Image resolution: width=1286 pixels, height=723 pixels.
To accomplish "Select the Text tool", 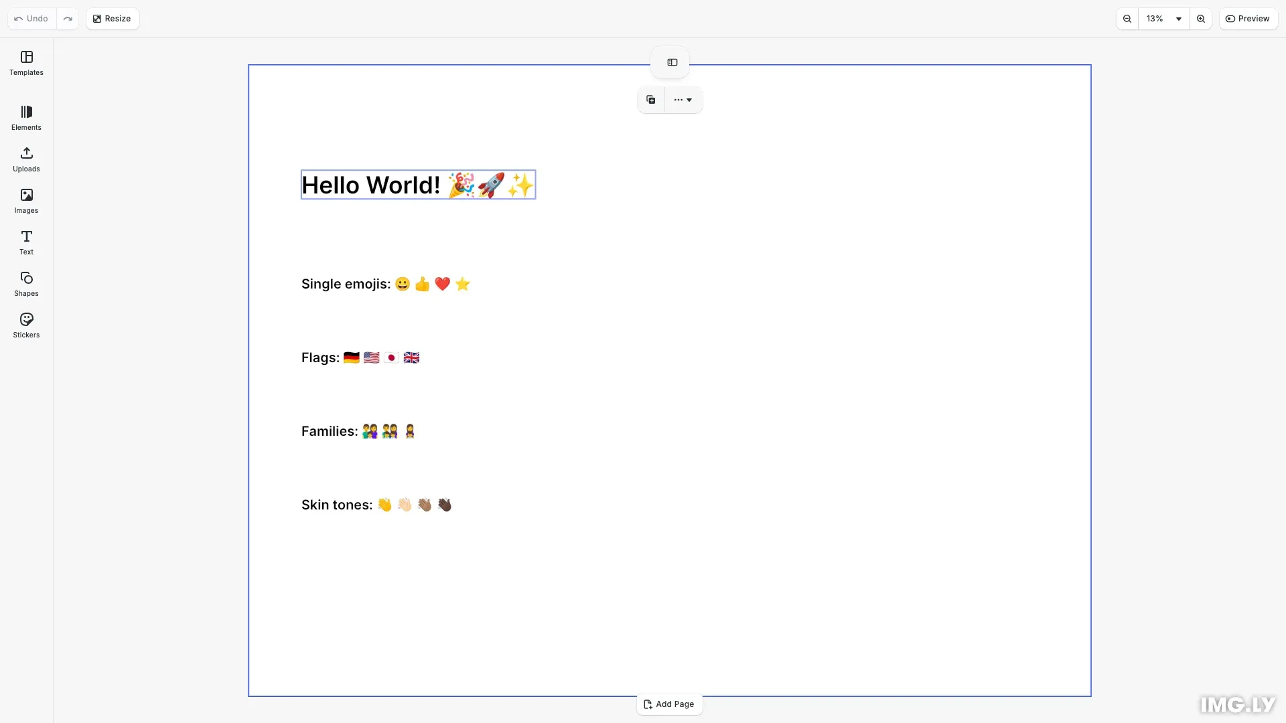I will [x=25, y=242].
